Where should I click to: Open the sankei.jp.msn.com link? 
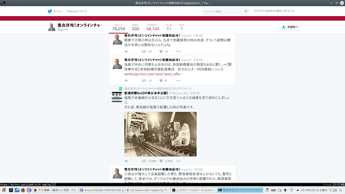coord(153,74)
